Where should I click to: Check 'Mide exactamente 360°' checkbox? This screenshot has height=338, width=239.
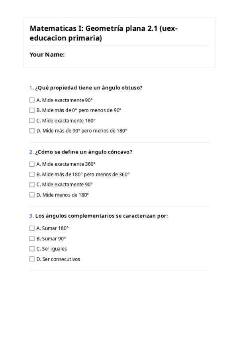(32, 164)
